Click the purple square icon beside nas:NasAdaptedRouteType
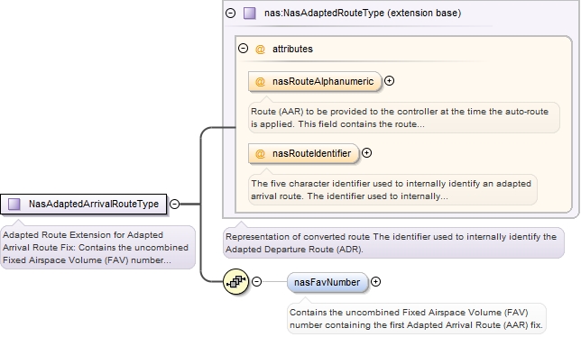Viewport: 581px width, 337px height. coord(249,14)
